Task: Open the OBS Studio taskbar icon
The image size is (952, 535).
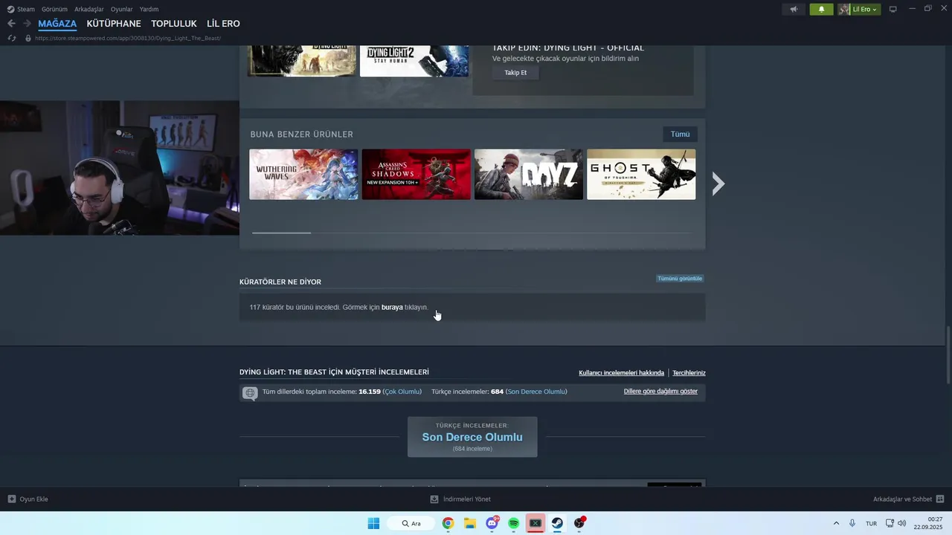Action: (579, 523)
